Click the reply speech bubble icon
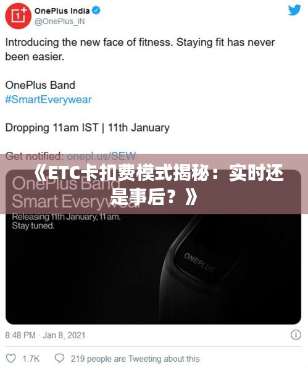Viewport: 308px width, 368px height. (59, 358)
